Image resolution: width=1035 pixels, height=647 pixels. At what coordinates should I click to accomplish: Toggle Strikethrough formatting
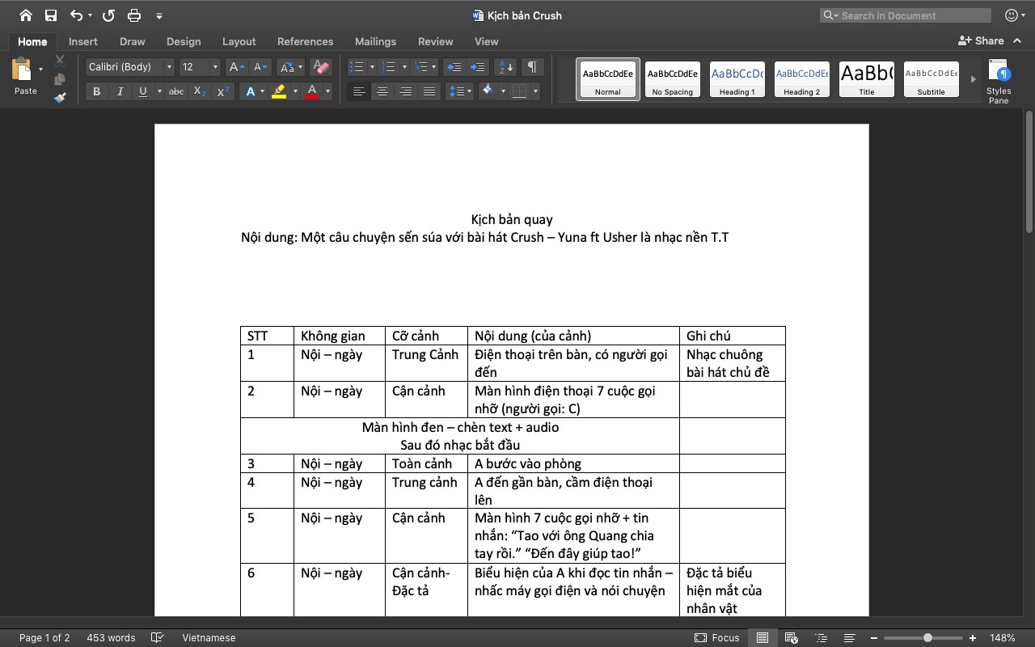[x=176, y=91]
